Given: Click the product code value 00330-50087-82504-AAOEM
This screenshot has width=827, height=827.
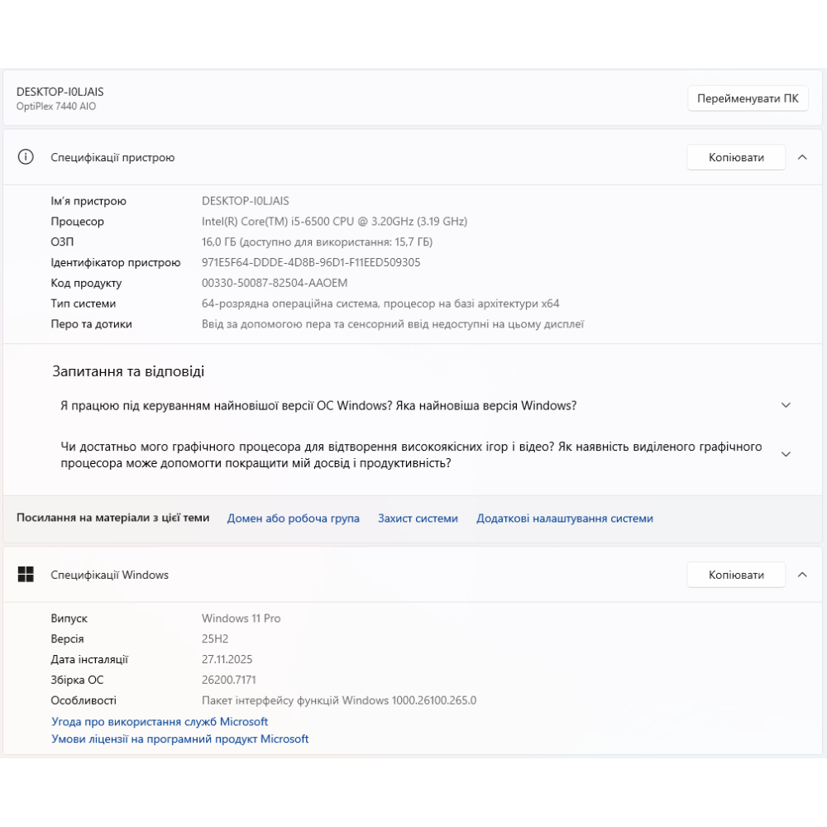Looking at the screenshot, I should click(x=276, y=283).
